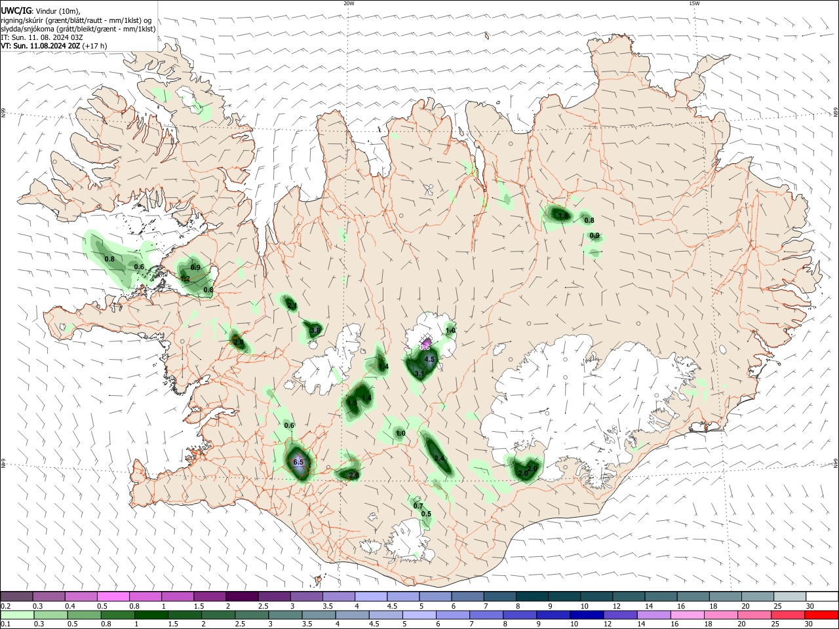Select the 4.5 precipitation value on the map
The width and height of the screenshot is (839, 629).
430,360
